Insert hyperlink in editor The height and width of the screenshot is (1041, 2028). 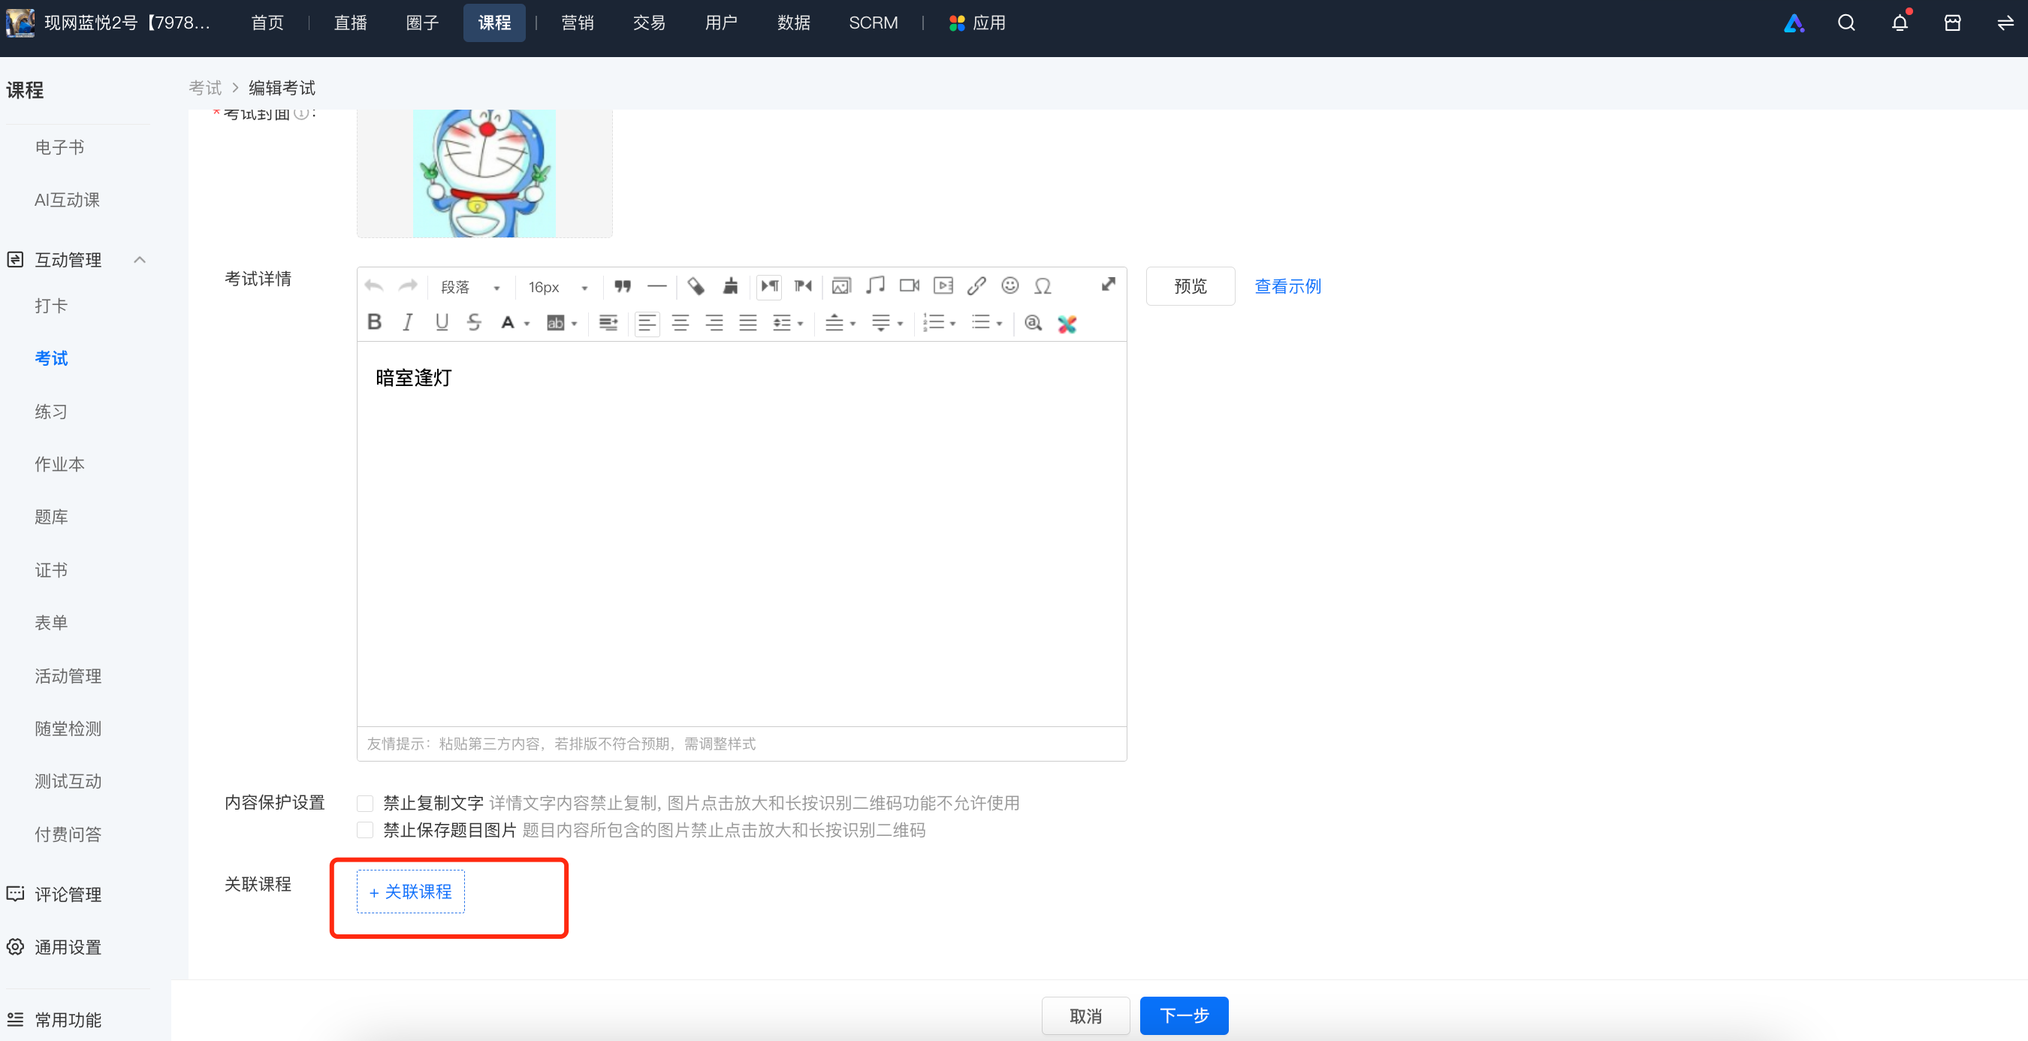coord(977,286)
